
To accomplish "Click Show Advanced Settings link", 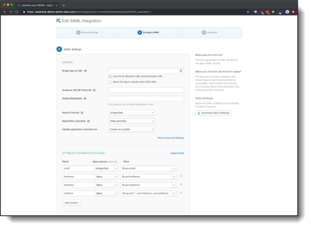I will coord(170,138).
